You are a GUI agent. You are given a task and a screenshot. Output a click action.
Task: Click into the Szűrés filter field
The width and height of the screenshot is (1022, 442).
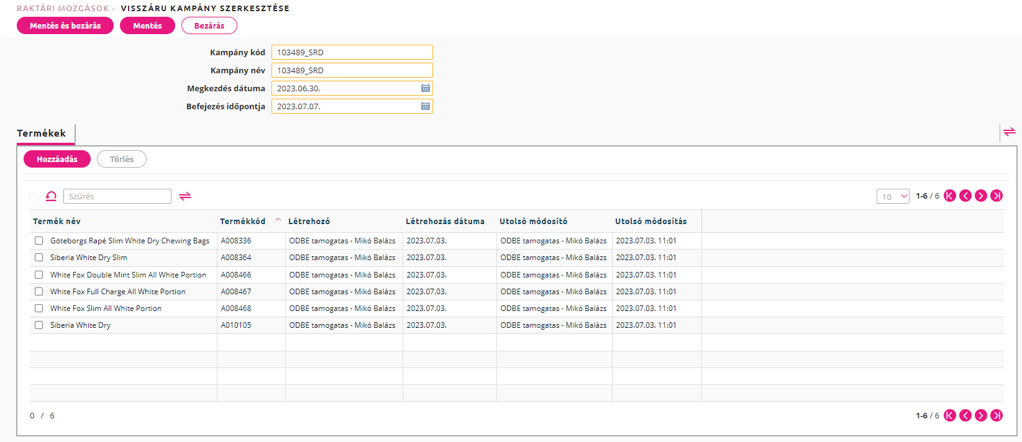tap(117, 196)
